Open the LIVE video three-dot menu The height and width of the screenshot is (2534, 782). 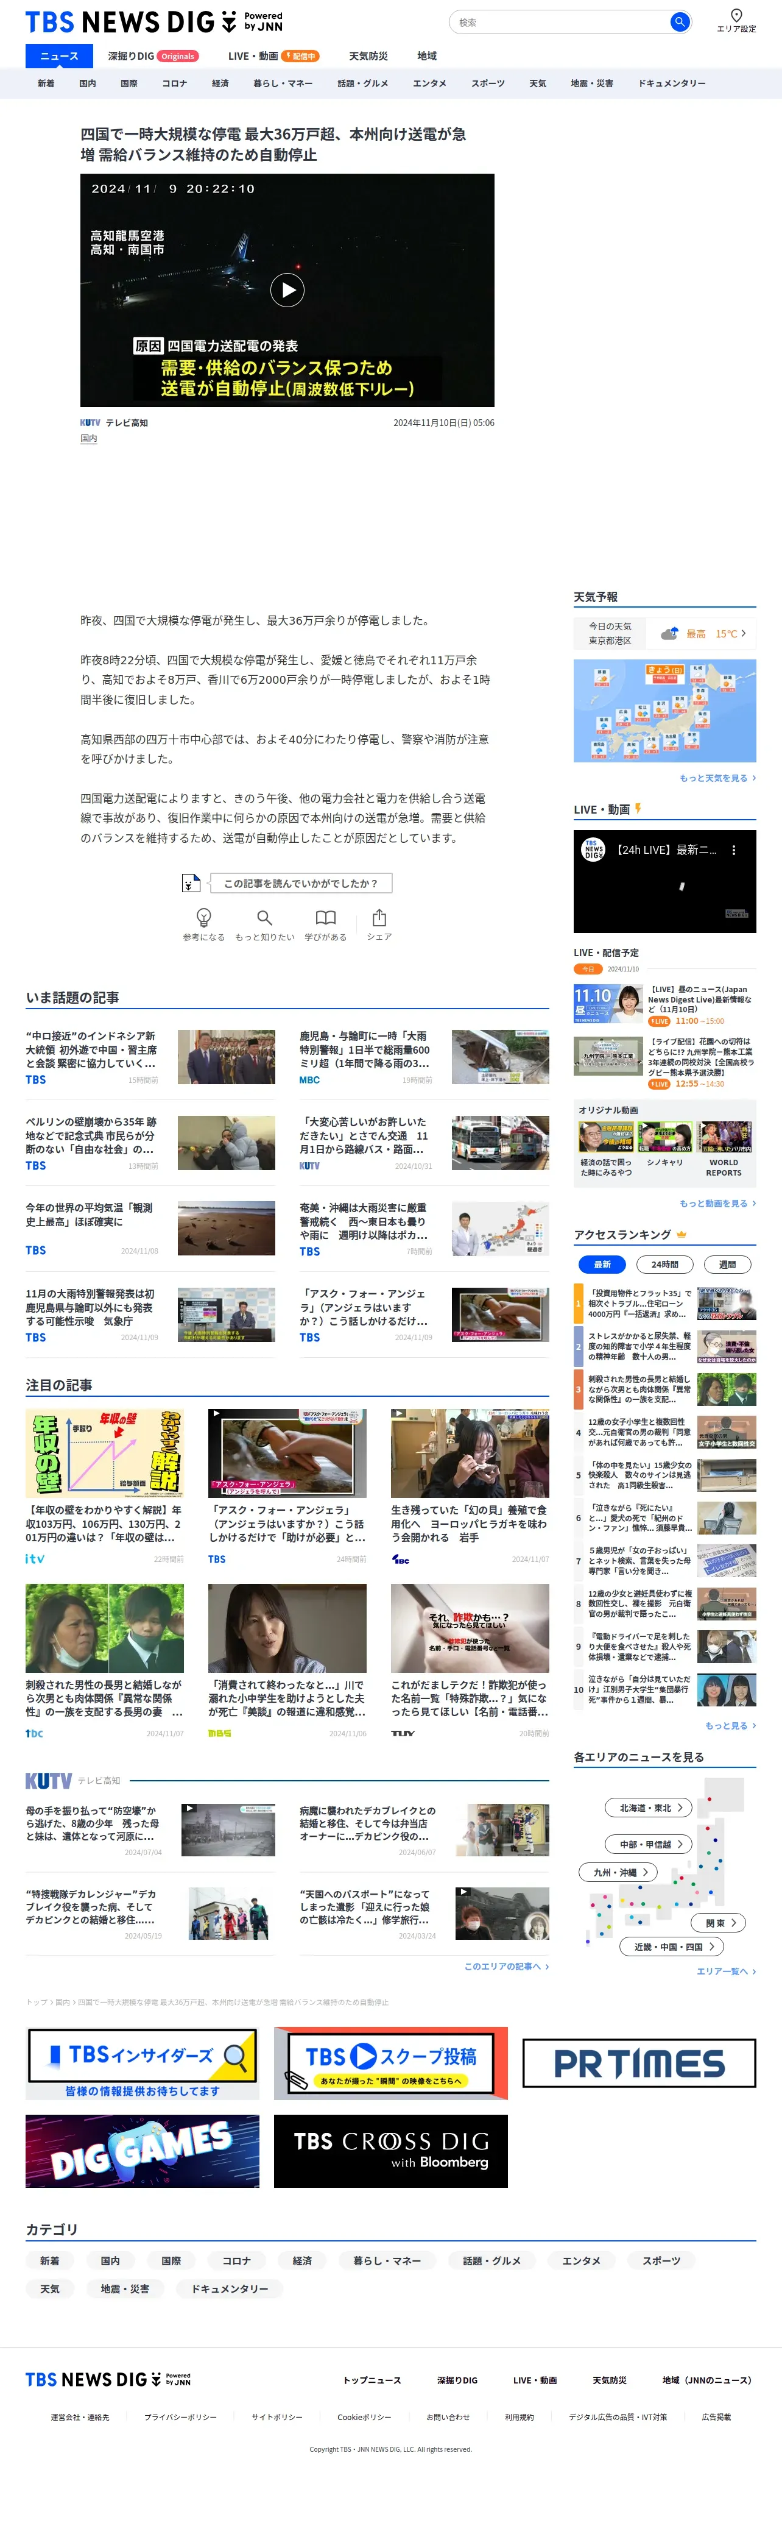(x=733, y=850)
